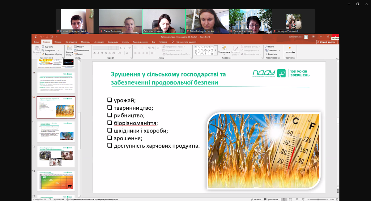The image size is (371, 201).
Task: Open the Add-ins (Надстройки) icon
Action: click(290, 48)
